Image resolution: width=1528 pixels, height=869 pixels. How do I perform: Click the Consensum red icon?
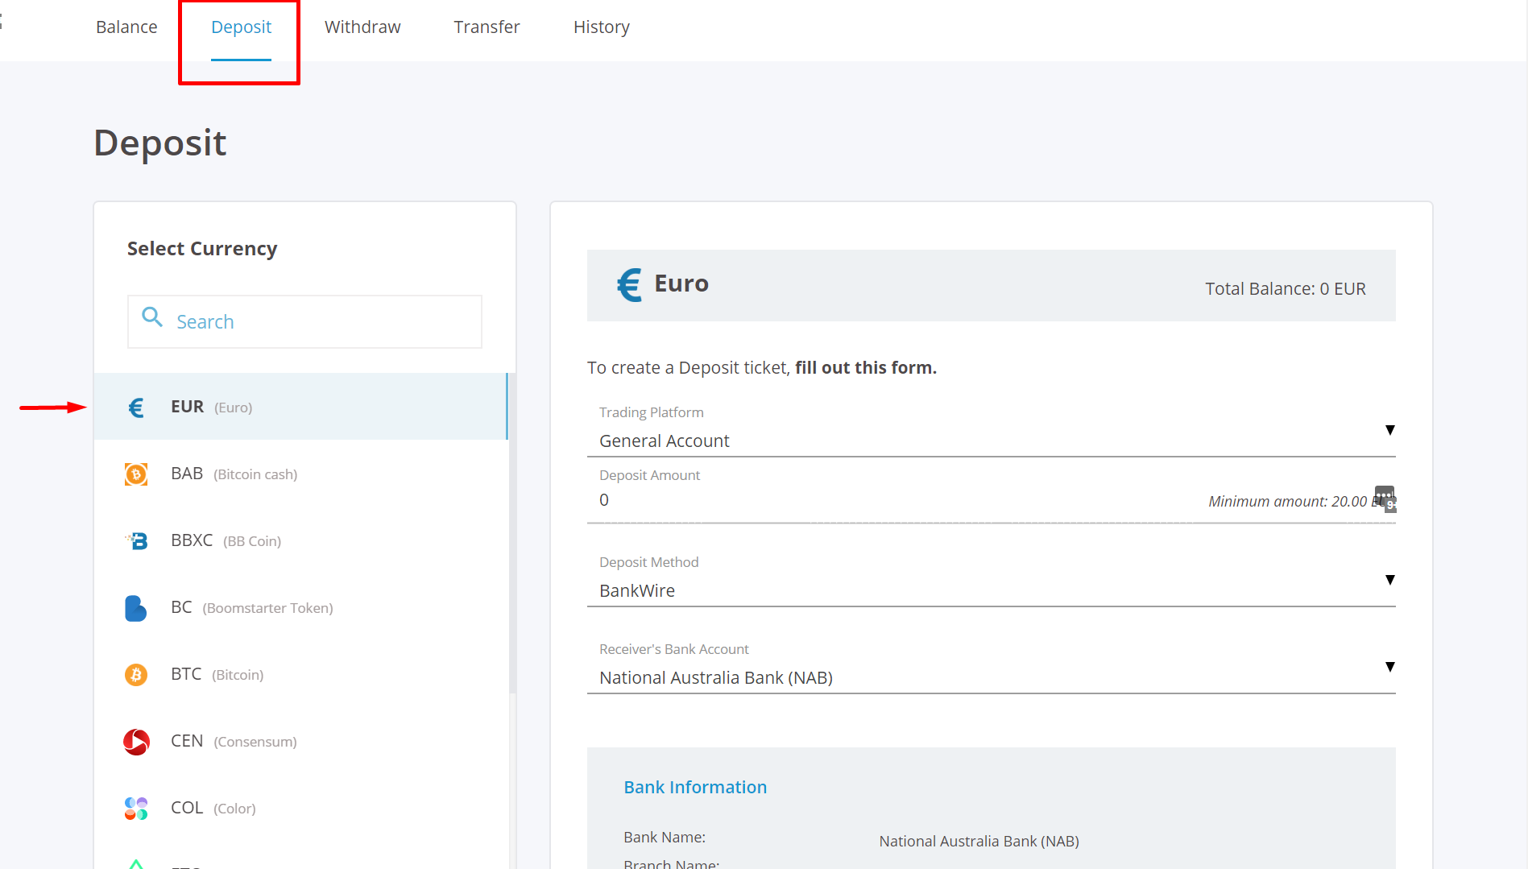point(136,742)
